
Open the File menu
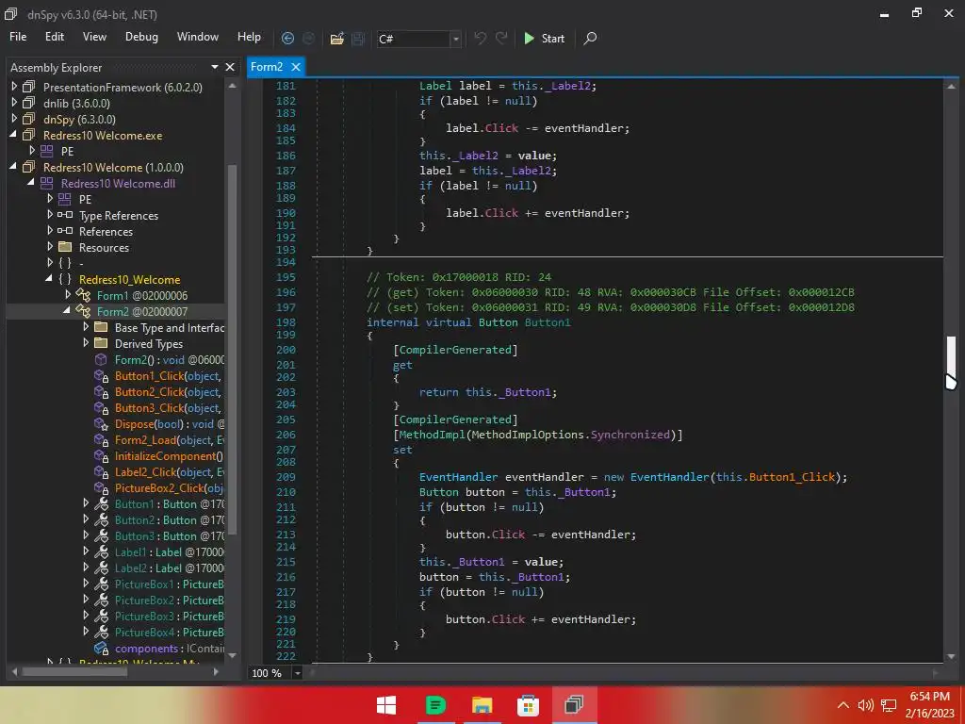click(x=18, y=37)
